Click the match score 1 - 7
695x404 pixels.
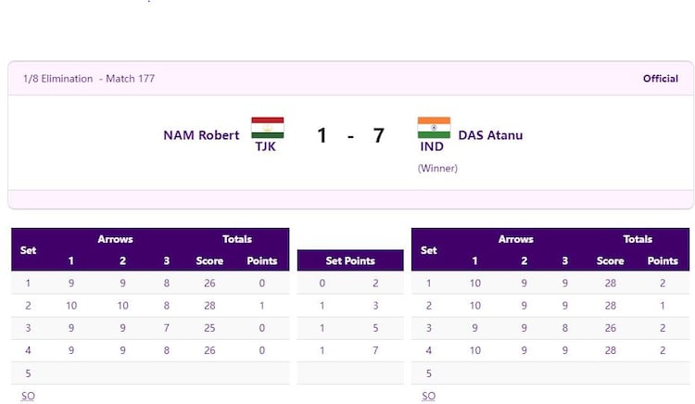[350, 135]
